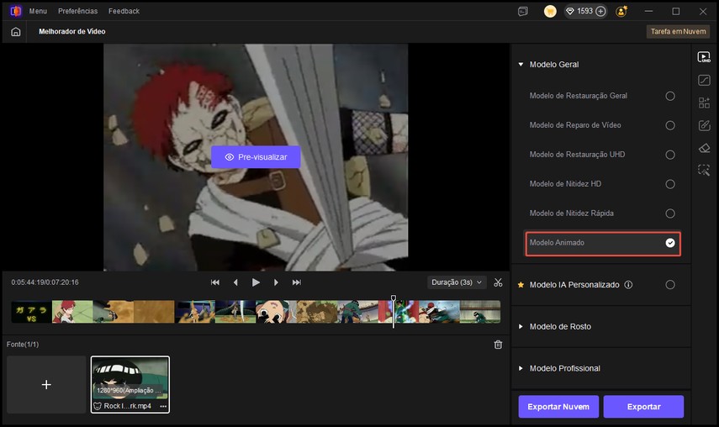Screen dimensions: 719x427
Task: Expand the Modelo Profissional section
Action: (521, 368)
